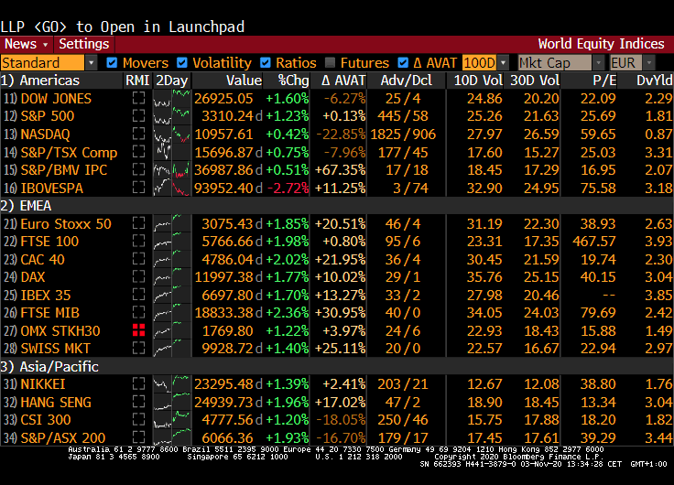The height and width of the screenshot is (485, 674).
Task: Collapse the 3) Asia/Pacific section
Action: pos(49,366)
